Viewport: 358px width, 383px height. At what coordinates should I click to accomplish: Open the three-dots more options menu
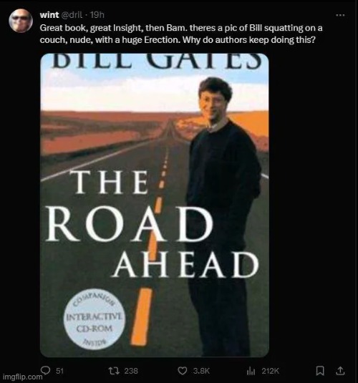tap(340, 15)
